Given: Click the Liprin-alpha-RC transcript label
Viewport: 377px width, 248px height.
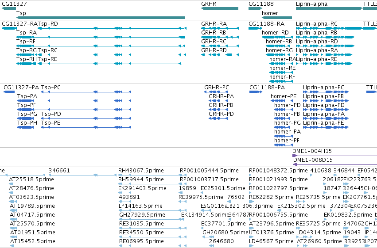Looking at the screenshot, I should pyautogui.click(x=317, y=24).
